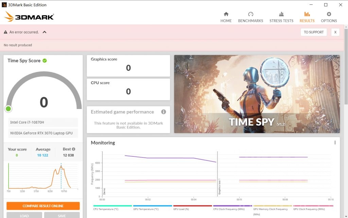Dismiss the error banner with X

pyautogui.click(x=335, y=32)
